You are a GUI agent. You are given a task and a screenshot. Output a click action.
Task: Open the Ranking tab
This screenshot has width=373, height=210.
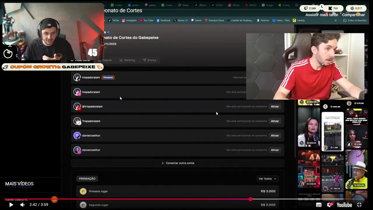point(127,60)
